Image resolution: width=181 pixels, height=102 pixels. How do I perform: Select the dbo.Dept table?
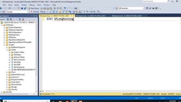click(17, 62)
